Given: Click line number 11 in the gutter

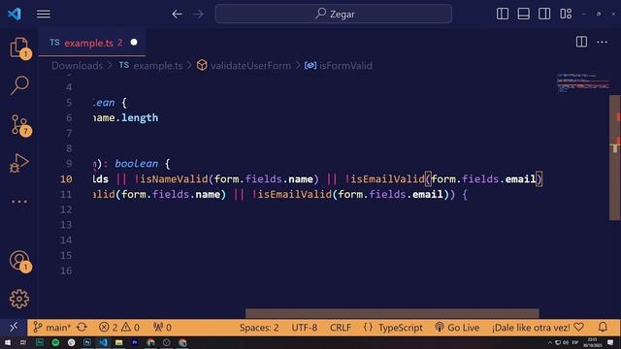Looking at the screenshot, I should click(x=67, y=194).
